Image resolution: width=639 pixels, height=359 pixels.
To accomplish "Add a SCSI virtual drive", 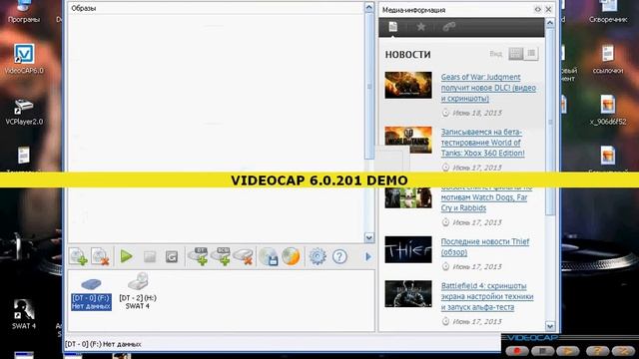I will tap(221, 256).
